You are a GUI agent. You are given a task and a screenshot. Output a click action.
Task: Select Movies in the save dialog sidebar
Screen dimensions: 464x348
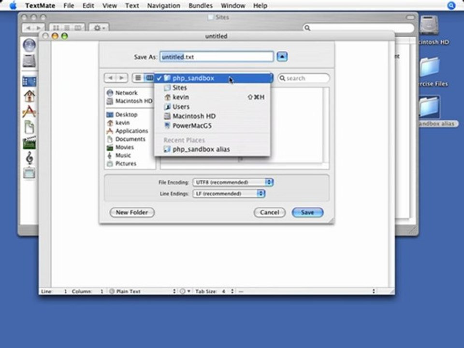click(x=120, y=147)
